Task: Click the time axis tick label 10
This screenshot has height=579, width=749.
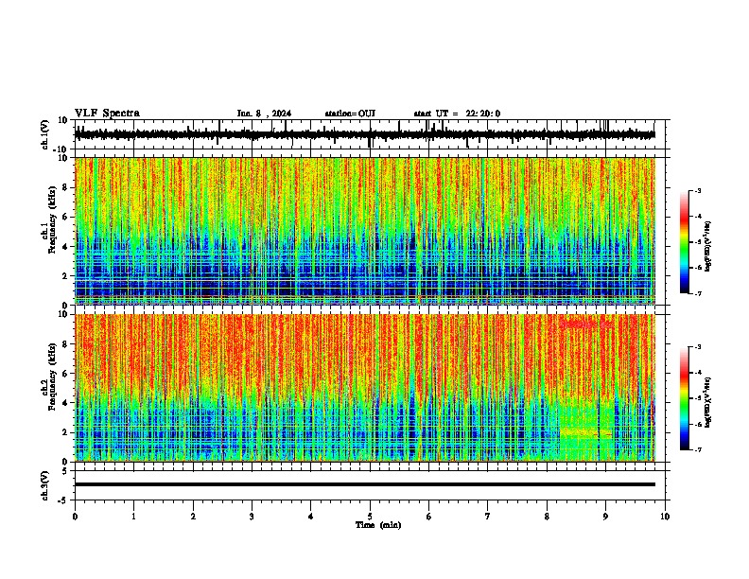Action: (x=665, y=517)
